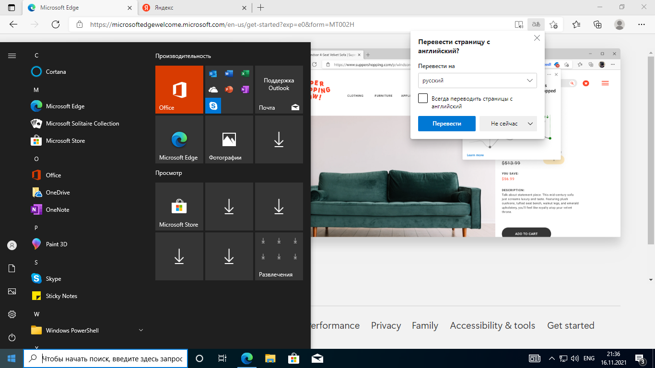Open Microsoft Store from the taskbar
The height and width of the screenshot is (368, 655).
click(293, 358)
